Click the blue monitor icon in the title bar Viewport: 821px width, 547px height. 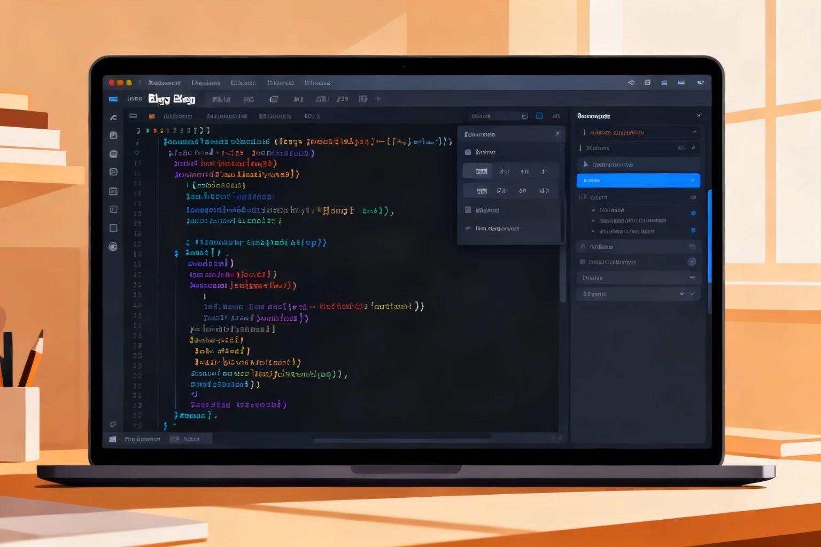[x=664, y=83]
